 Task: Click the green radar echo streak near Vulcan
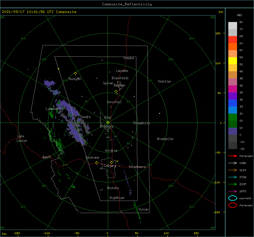click(x=137, y=210)
